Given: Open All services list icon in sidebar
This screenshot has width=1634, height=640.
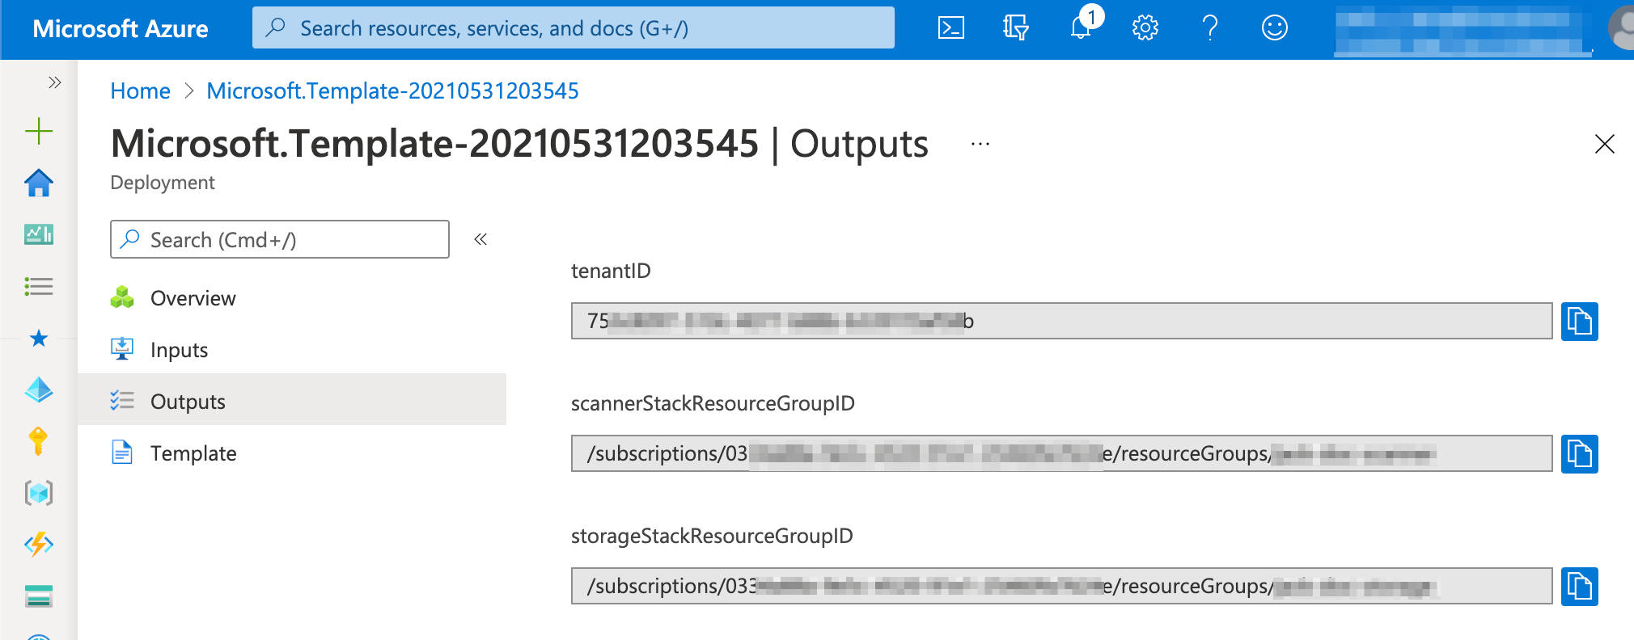Looking at the screenshot, I should click(39, 286).
